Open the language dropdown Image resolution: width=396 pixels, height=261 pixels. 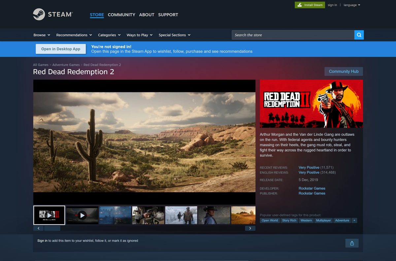[352, 5]
